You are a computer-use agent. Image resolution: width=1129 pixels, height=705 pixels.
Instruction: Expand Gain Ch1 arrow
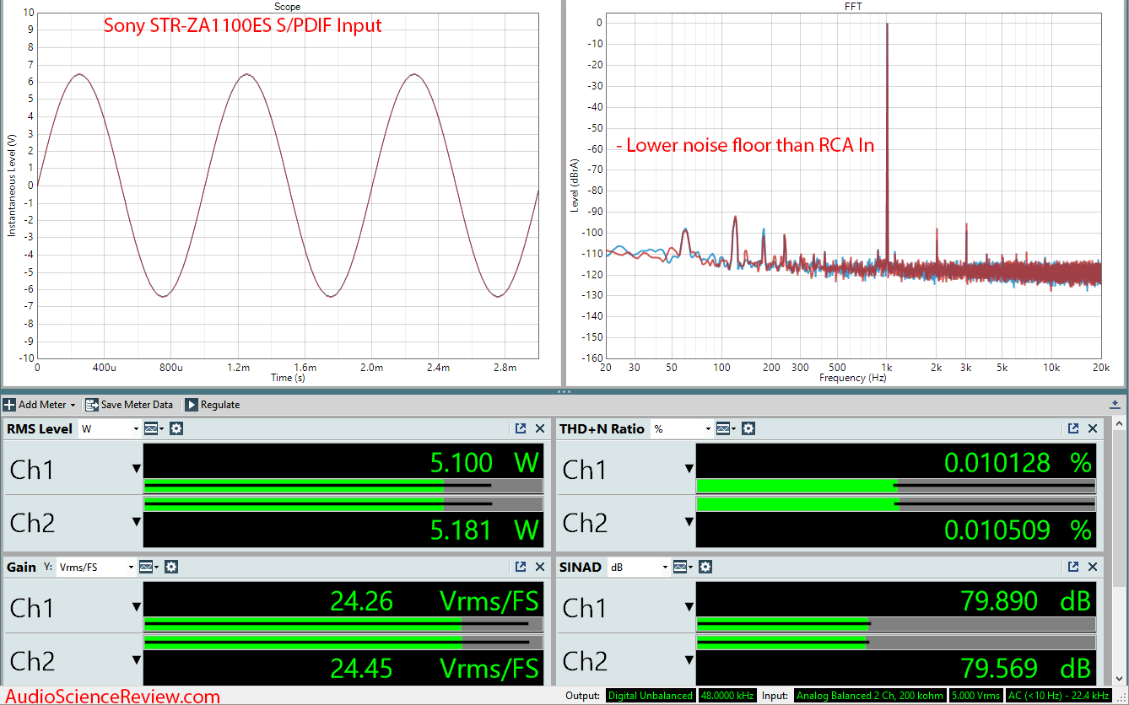pyautogui.click(x=136, y=607)
